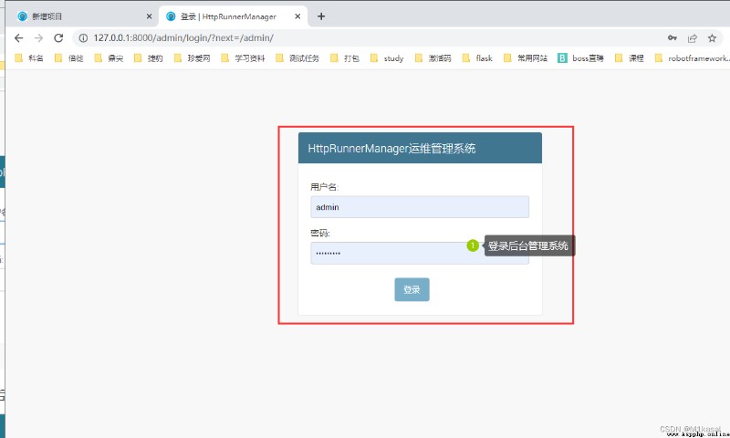Image resolution: width=730 pixels, height=438 pixels.
Task: Open the 测试任务 bookmark folder
Action: click(297, 58)
